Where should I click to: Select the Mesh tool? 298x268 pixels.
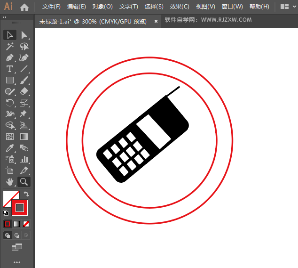(x=10, y=137)
